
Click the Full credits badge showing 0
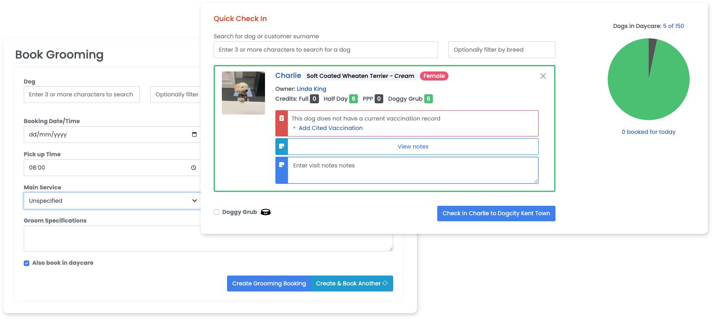pyautogui.click(x=314, y=99)
